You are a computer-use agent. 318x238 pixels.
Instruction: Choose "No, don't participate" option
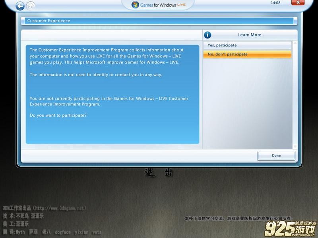point(247,54)
